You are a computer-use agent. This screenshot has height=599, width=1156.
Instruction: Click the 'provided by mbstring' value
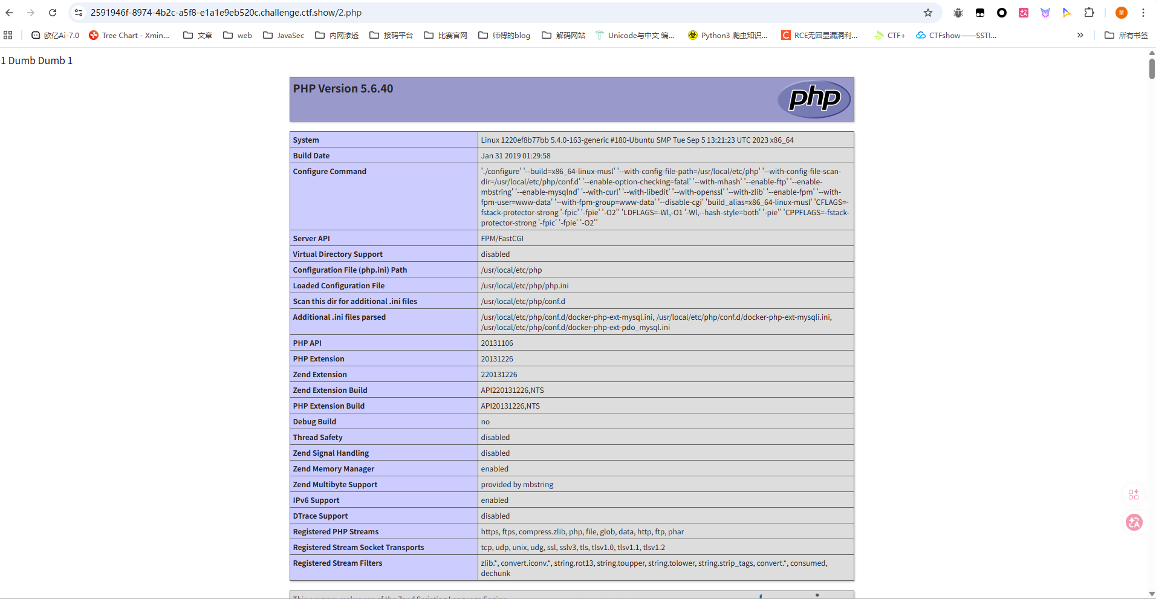(517, 484)
